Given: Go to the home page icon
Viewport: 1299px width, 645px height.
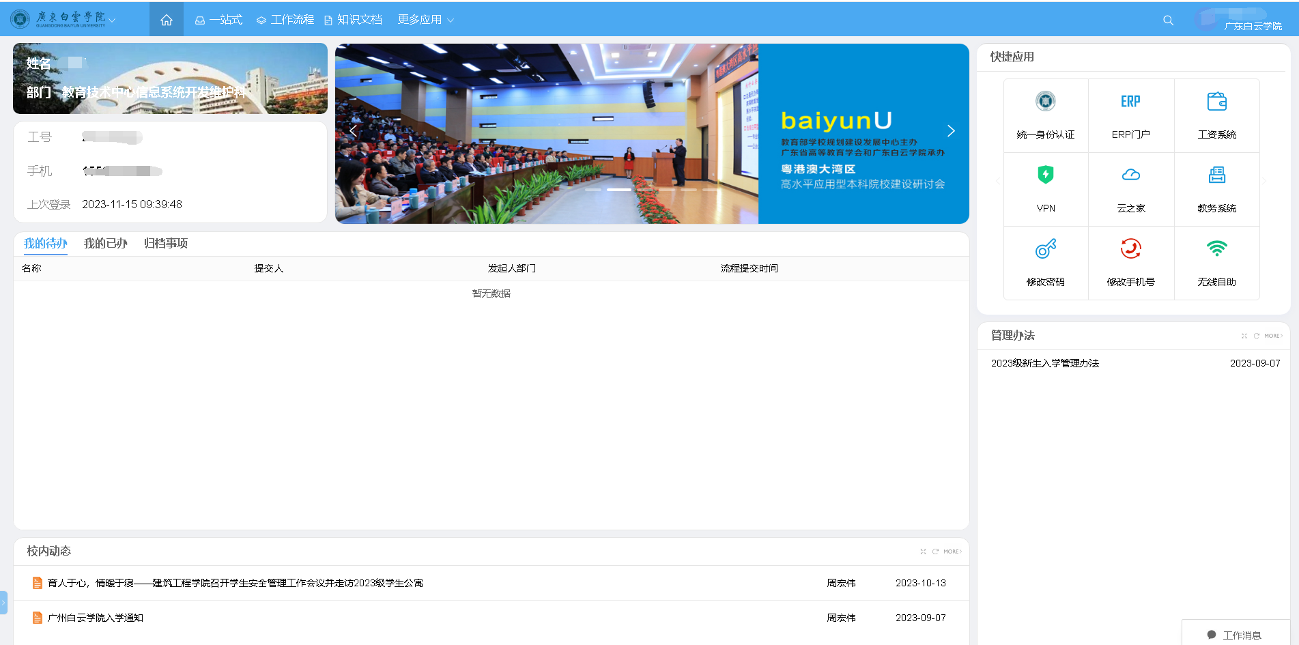Looking at the screenshot, I should pyautogui.click(x=166, y=20).
